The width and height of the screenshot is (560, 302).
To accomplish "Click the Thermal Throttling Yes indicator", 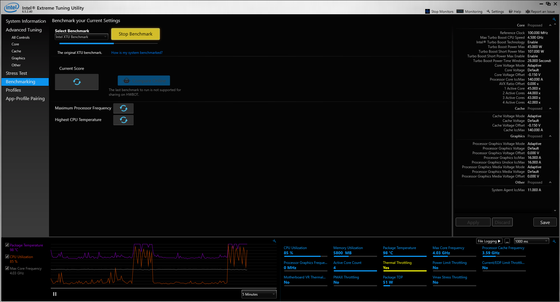I will 386,268.
